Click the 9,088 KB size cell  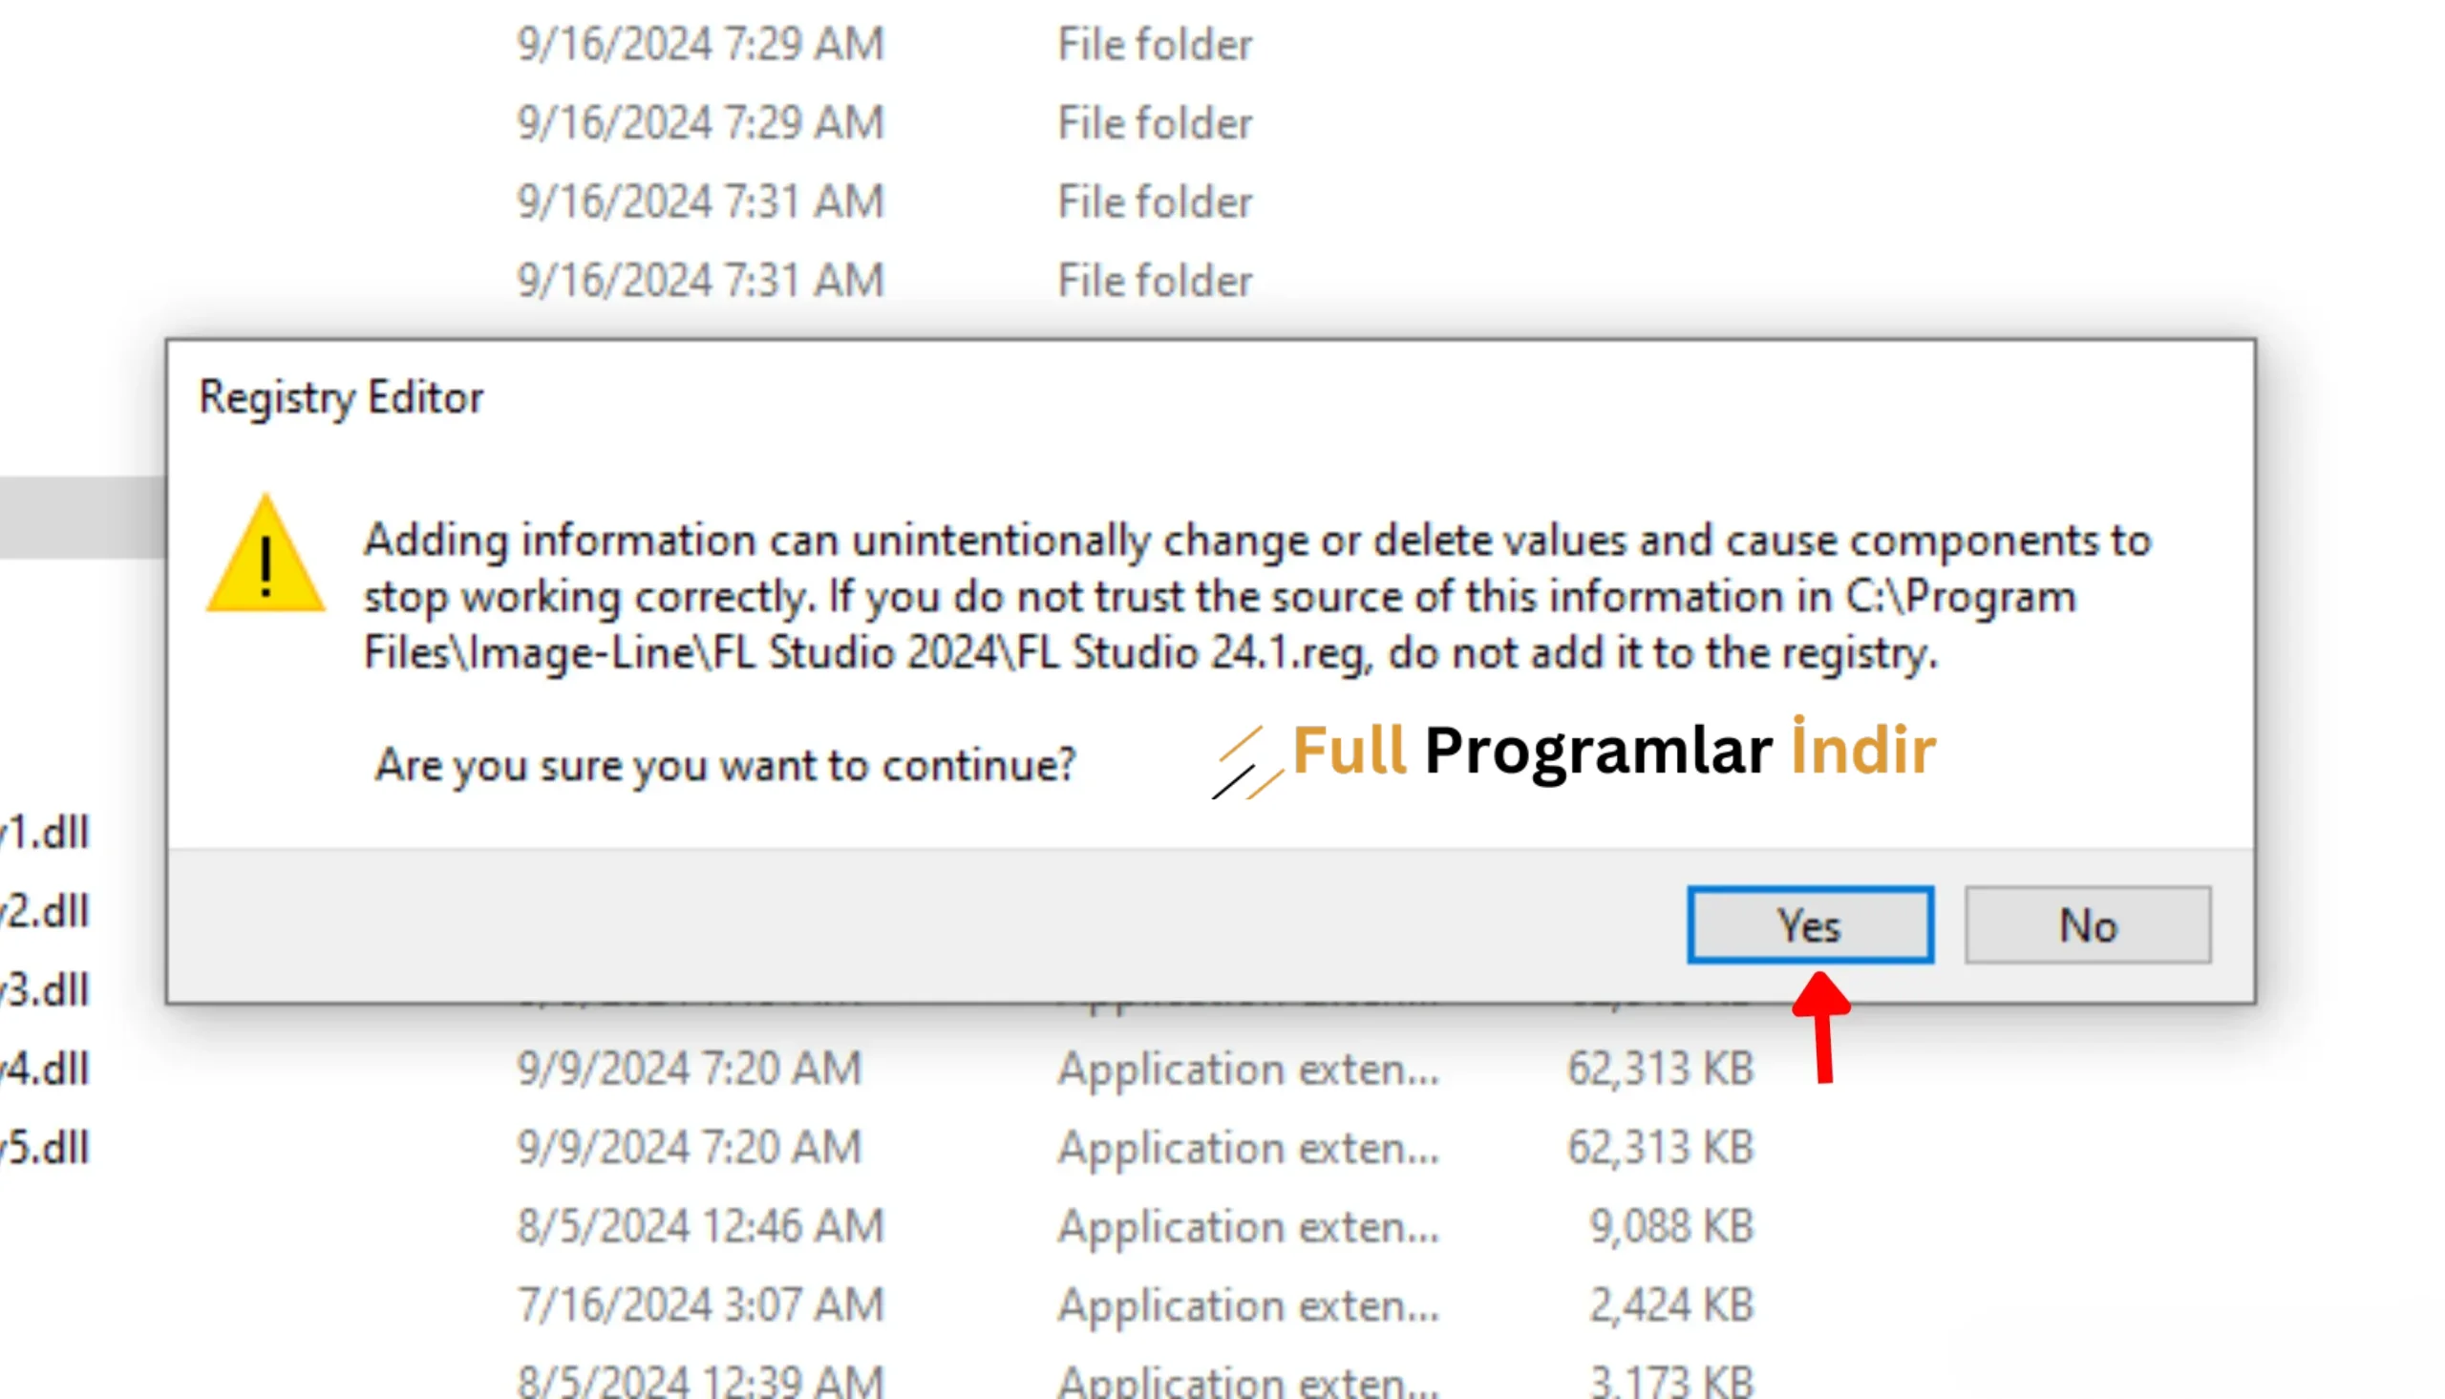1671,1226
